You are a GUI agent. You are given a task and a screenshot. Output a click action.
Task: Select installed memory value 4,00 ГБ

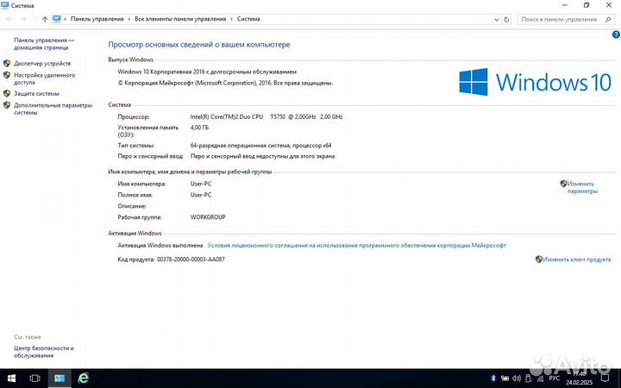(x=199, y=128)
